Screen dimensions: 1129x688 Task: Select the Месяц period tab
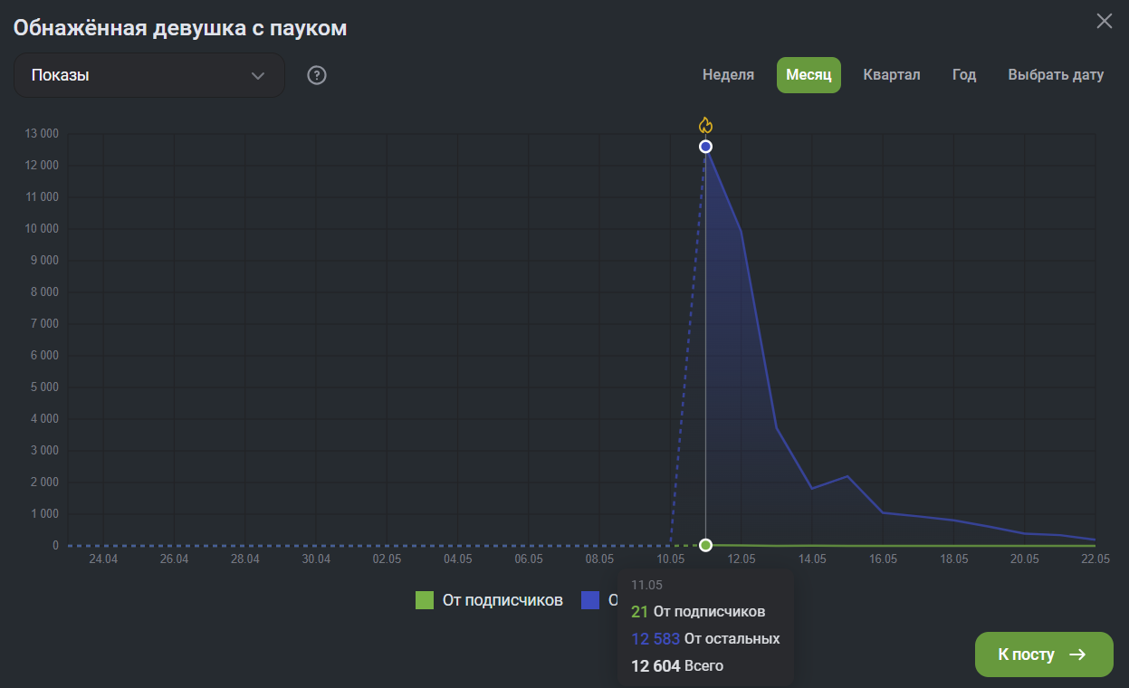point(808,75)
